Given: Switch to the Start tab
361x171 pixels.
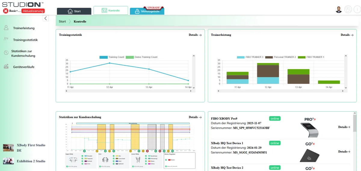Looking at the screenshot, I should click(x=74, y=11).
